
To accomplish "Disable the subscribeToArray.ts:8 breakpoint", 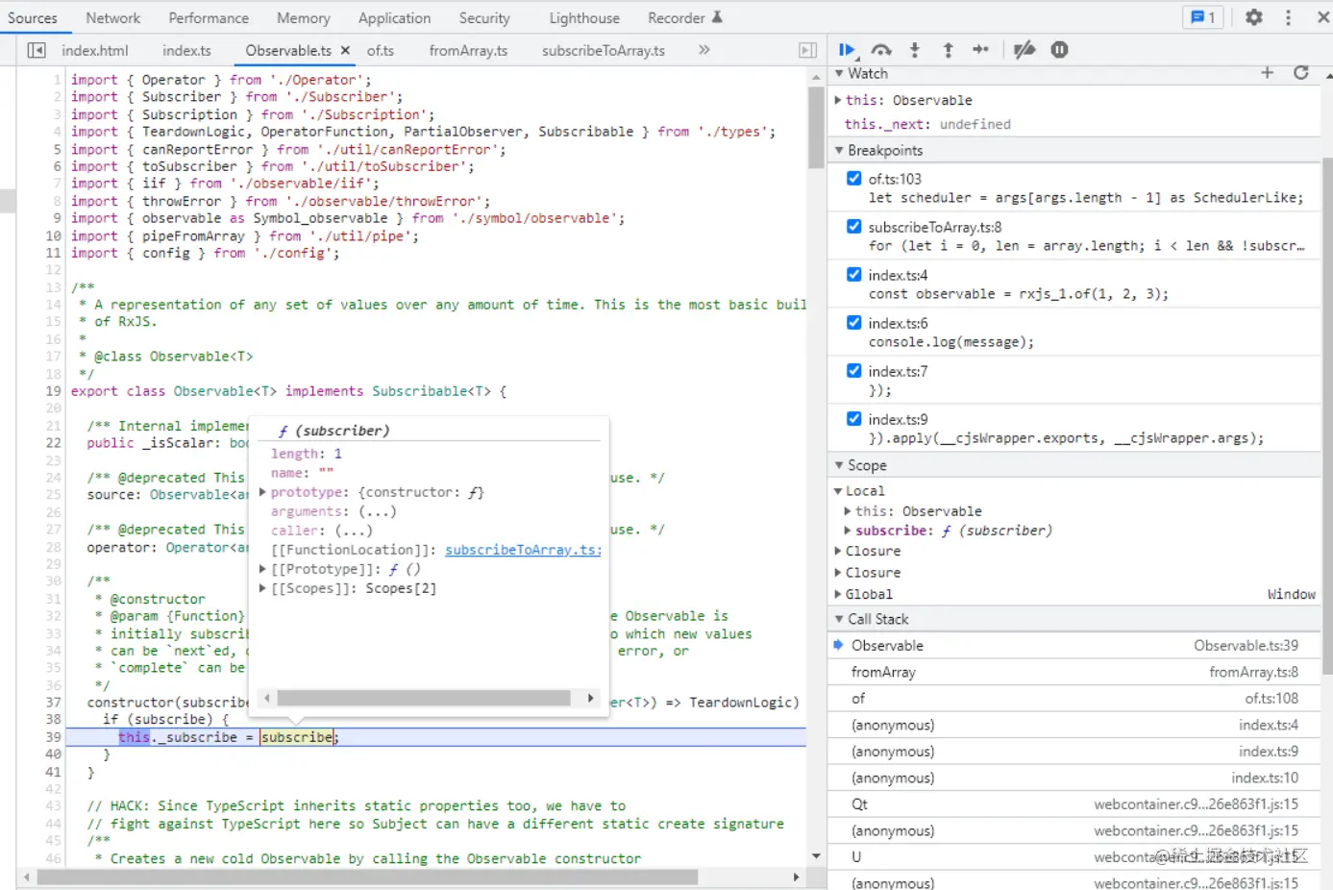I will [853, 227].
